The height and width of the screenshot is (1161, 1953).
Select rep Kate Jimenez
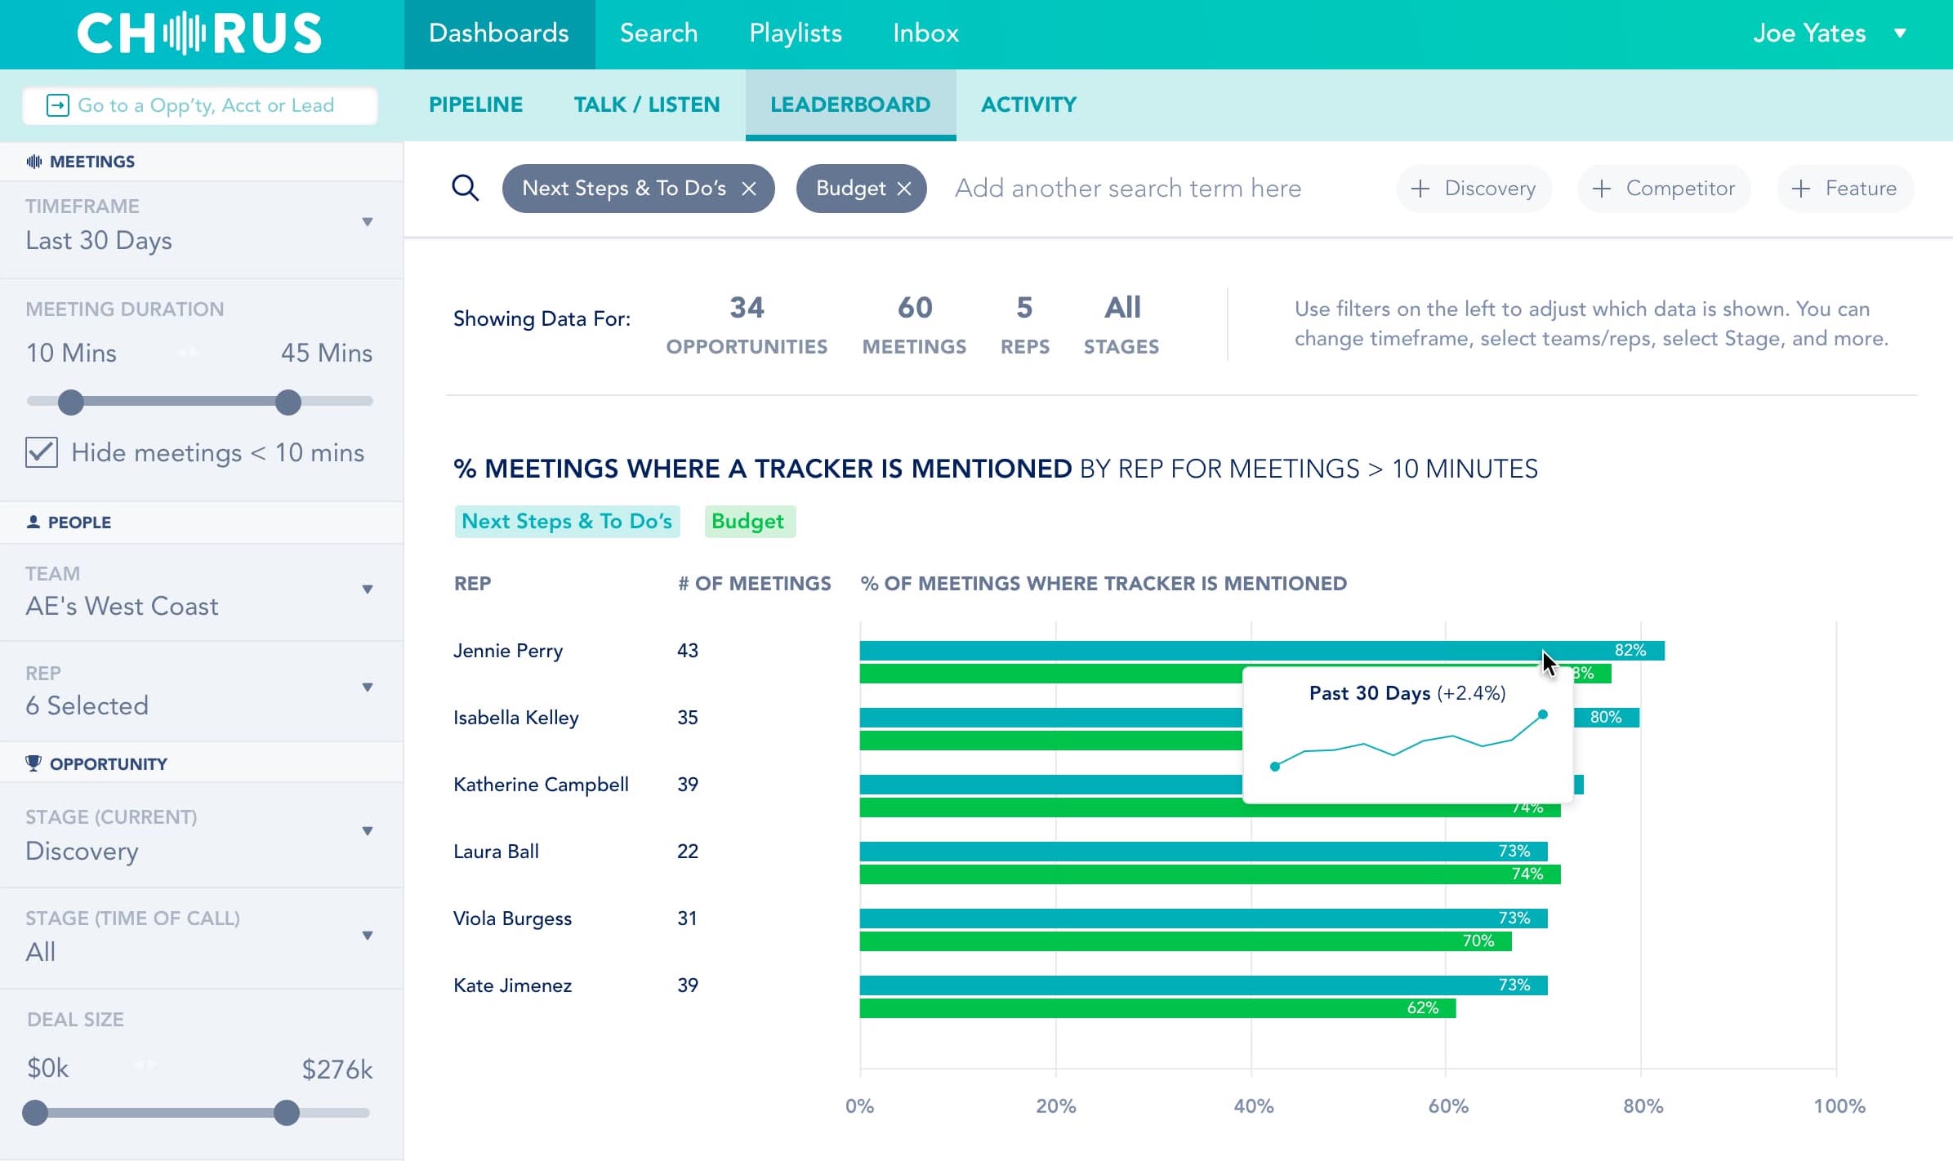tap(512, 985)
